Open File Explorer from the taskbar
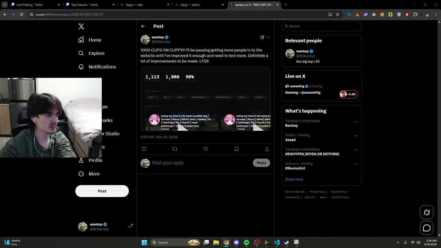The image size is (441, 248). [x=216, y=242]
